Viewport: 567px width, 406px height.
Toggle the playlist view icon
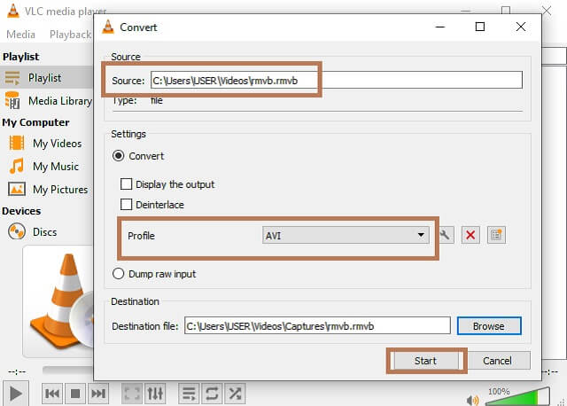pyautogui.click(x=189, y=394)
